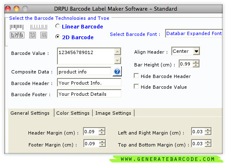Click into the Barcode Value text area
Image resolution: width=227 pixels, height=163 pixels.
[x=86, y=56]
